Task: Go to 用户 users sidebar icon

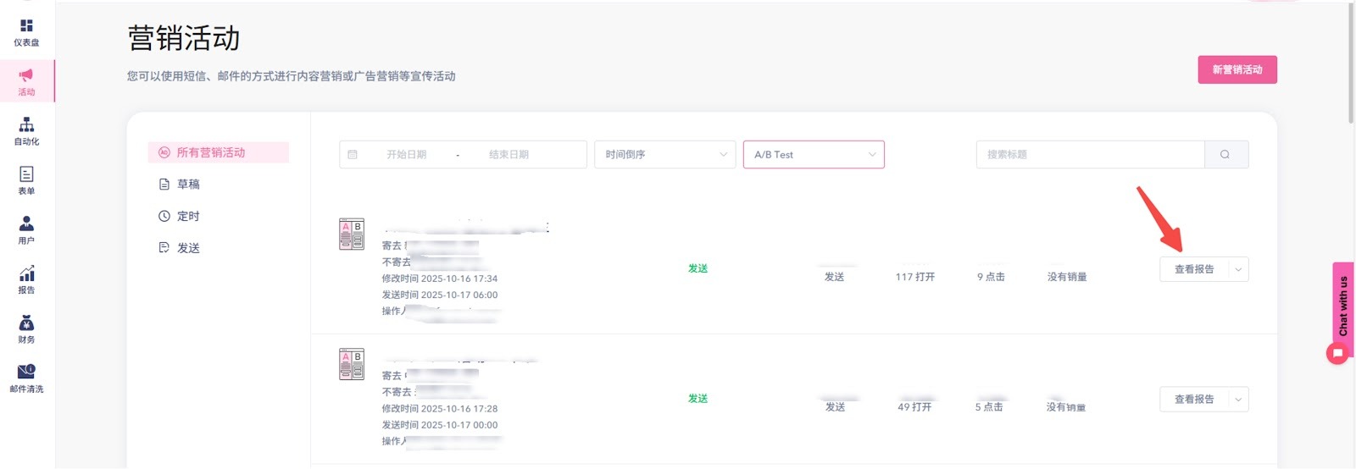Action: click(26, 230)
